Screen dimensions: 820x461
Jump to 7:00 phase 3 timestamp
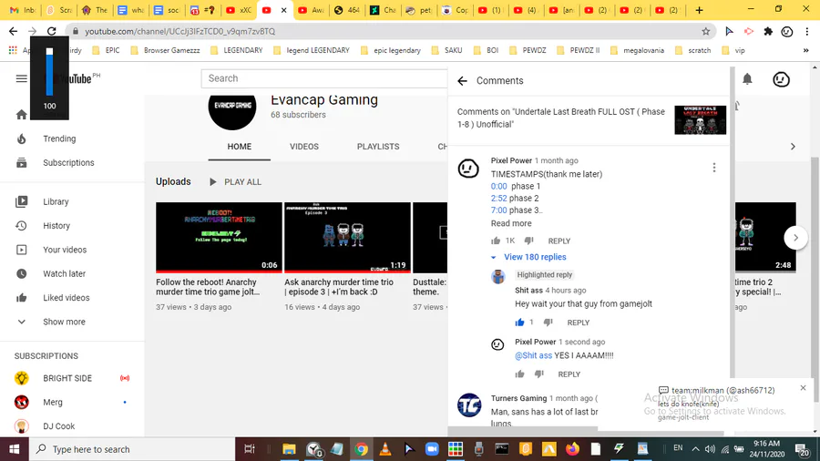click(499, 210)
